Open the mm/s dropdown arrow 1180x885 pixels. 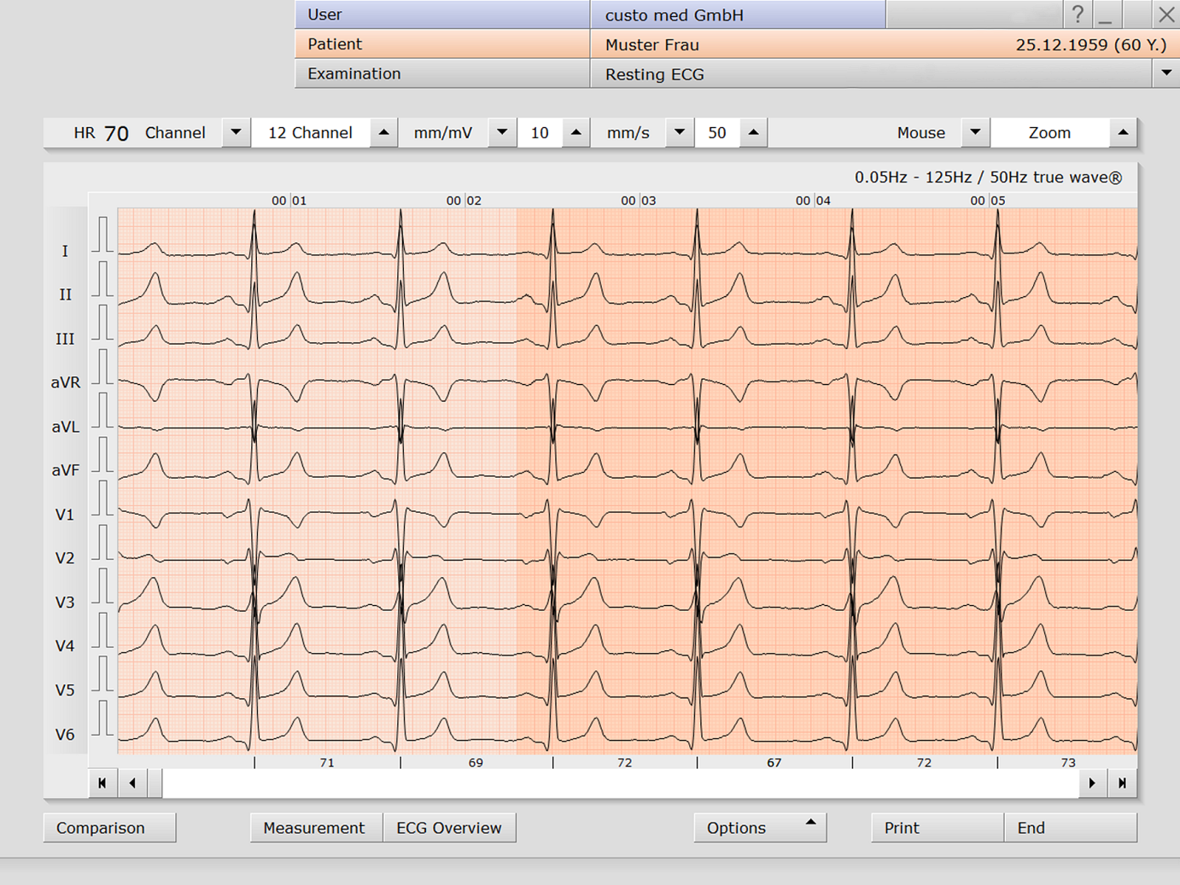point(680,132)
